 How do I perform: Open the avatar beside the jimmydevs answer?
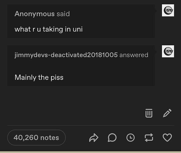coord(168,51)
